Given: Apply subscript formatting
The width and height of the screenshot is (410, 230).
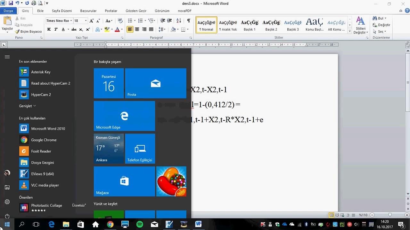Looking at the screenshot, I should pos(81,29).
